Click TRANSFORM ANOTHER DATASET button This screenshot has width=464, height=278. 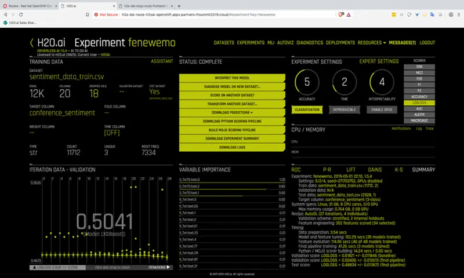click(232, 104)
